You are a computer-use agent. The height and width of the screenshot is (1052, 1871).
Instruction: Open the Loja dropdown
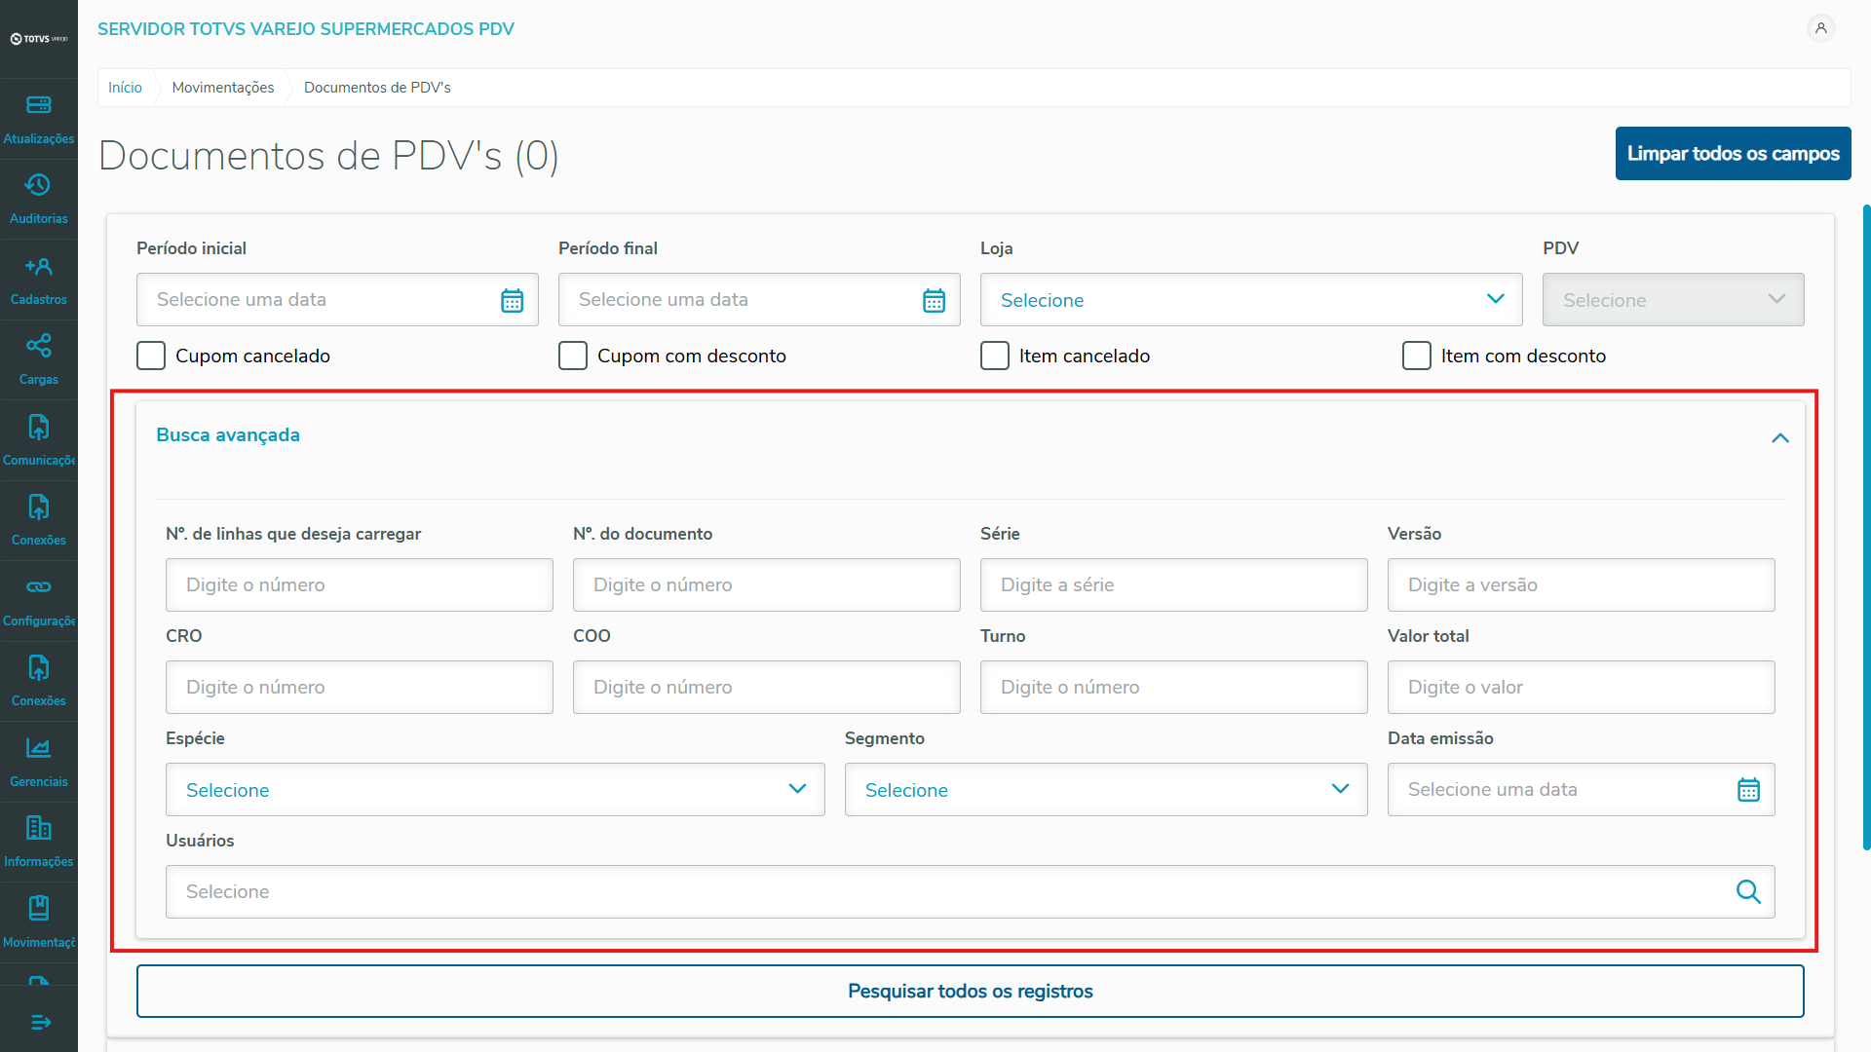[x=1250, y=300]
